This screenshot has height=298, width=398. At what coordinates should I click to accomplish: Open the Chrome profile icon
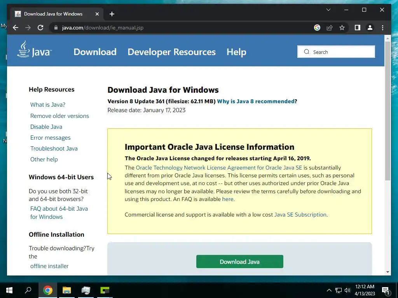point(370,28)
